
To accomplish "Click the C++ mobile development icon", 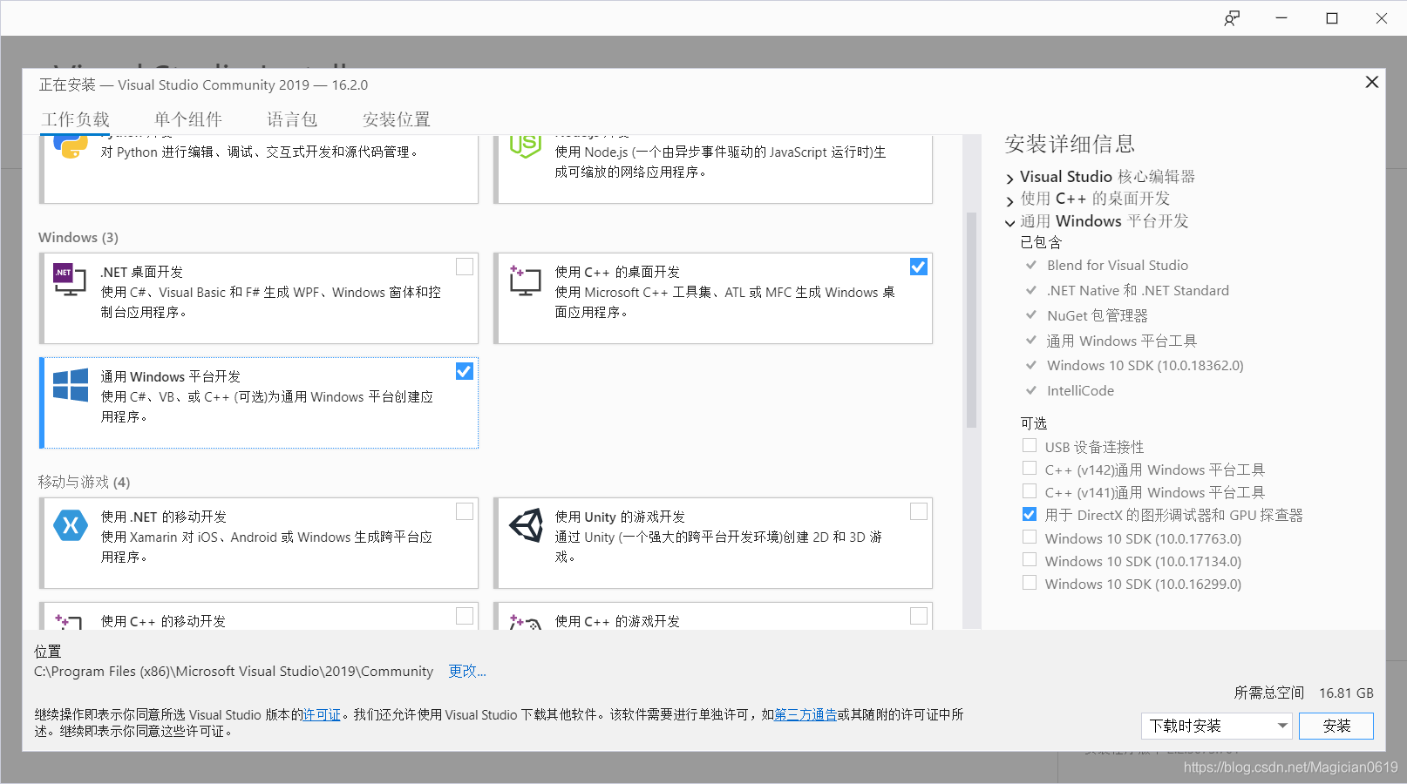I will (69, 621).
